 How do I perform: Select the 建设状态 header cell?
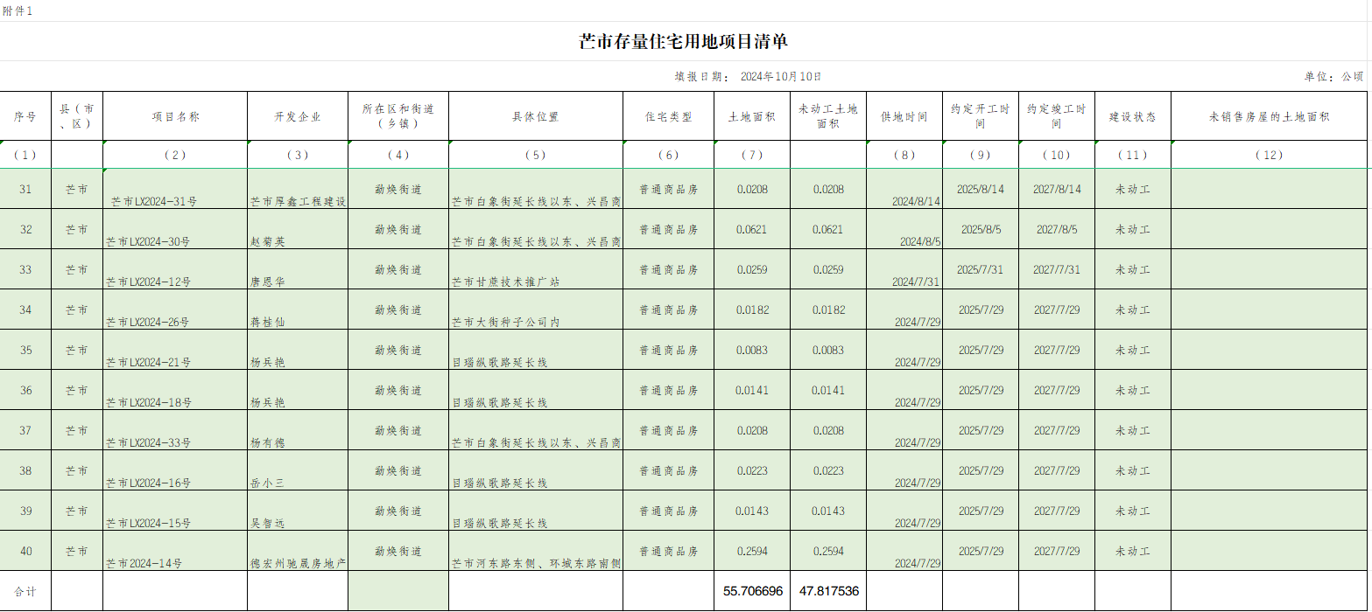click(1133, 116)
